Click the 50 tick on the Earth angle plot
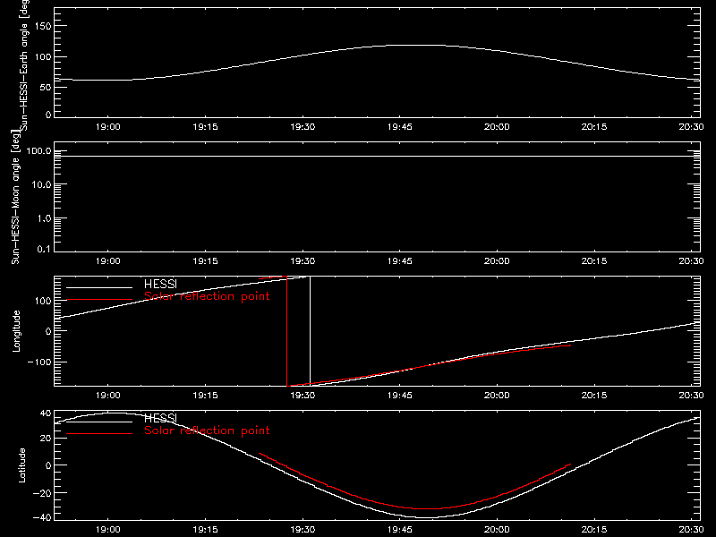 (x=46, y=87)
